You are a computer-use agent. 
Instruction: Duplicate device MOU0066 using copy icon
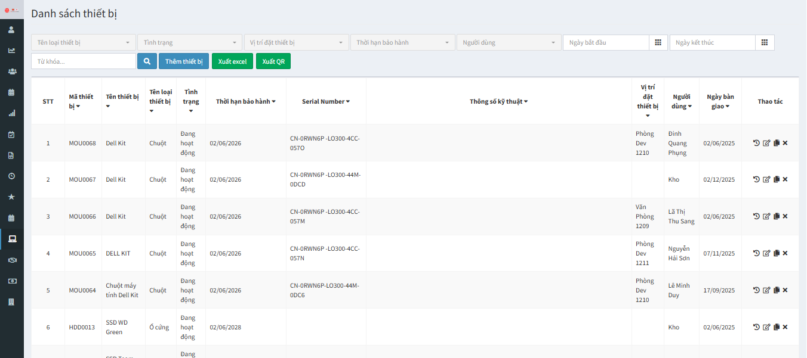777,216
